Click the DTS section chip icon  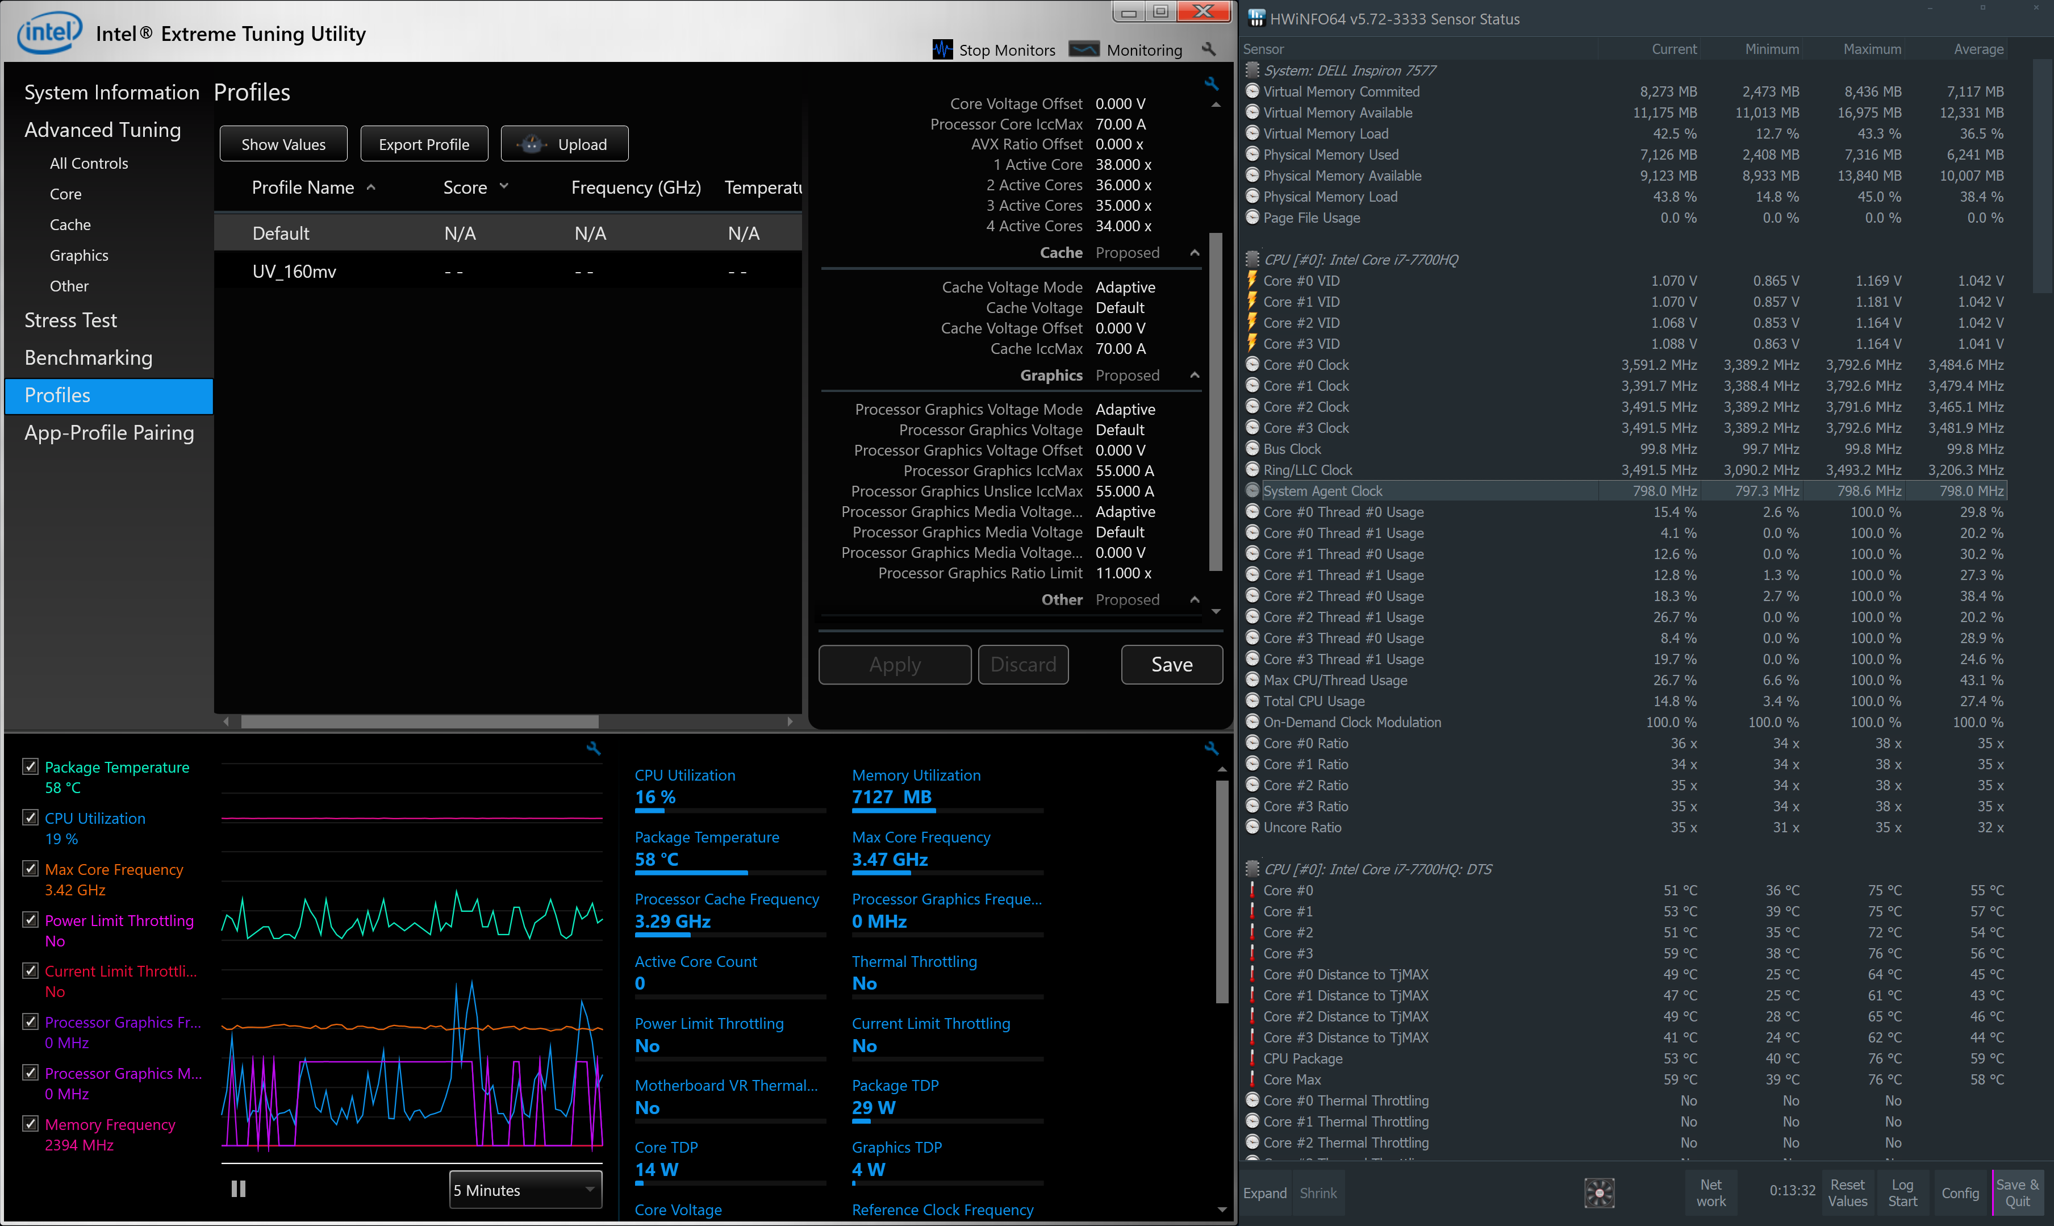tap(1252, 868)
